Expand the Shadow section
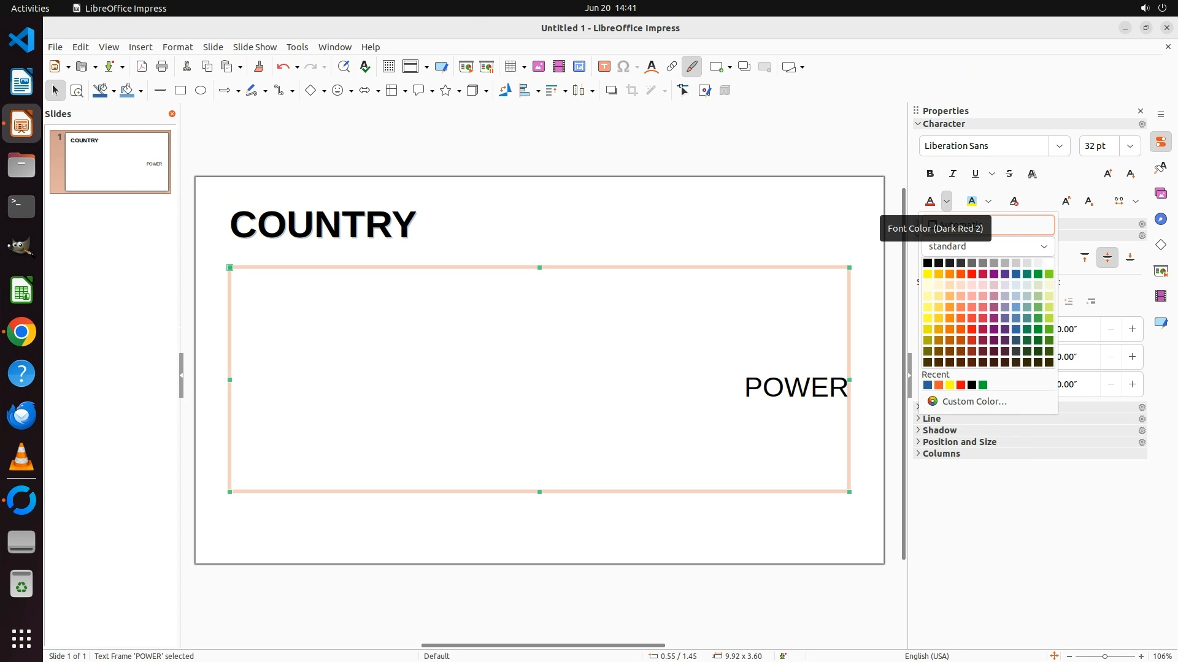Viewport: 1178px width, 662px height. (939, 430)
